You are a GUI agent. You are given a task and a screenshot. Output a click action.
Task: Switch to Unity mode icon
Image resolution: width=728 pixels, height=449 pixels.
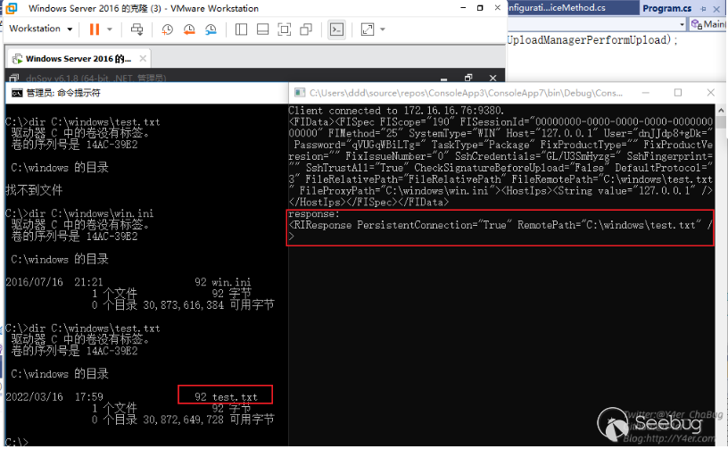point(306,29)
